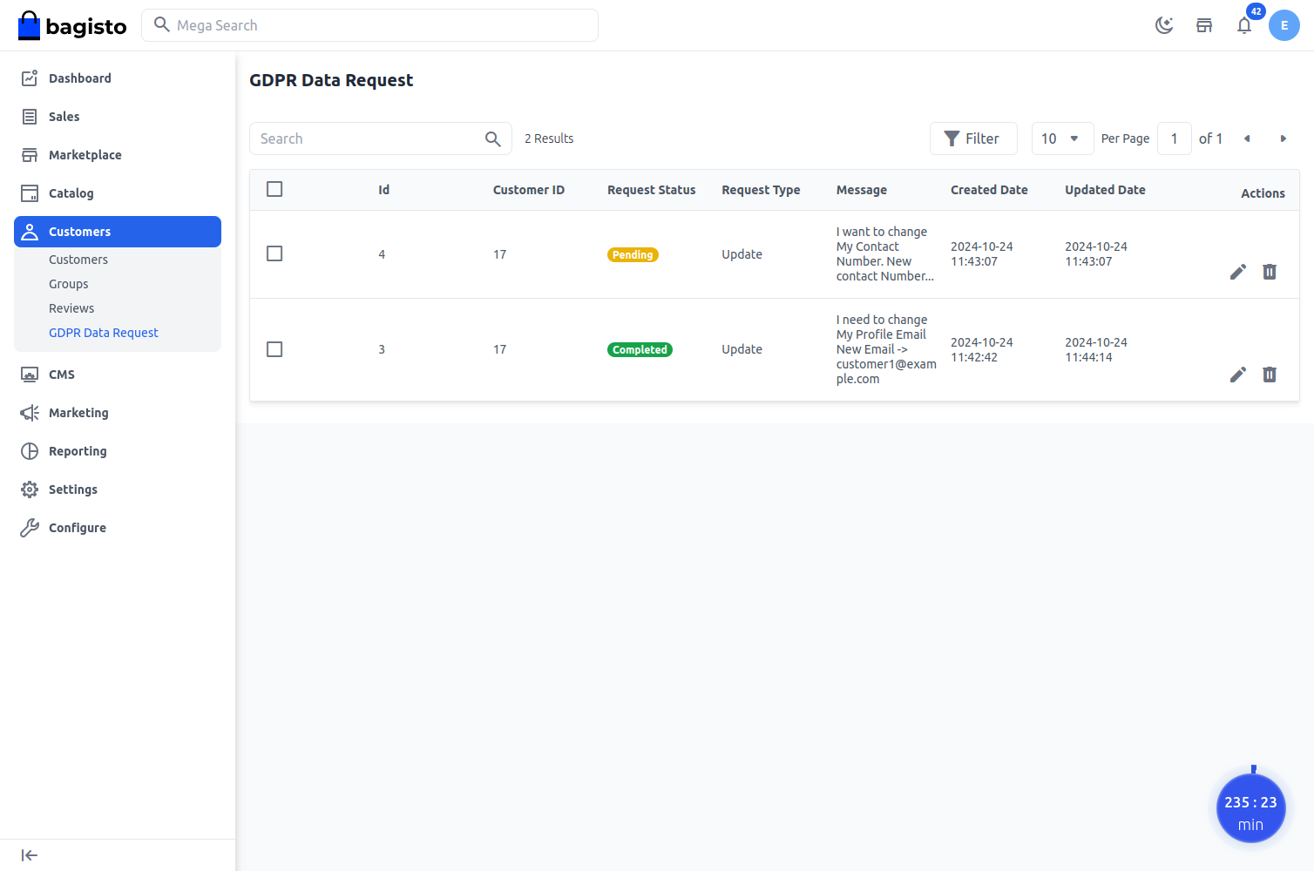The image size is (1314, 871).
Task: Sort by Created Date column header
Action: [989, 190]
